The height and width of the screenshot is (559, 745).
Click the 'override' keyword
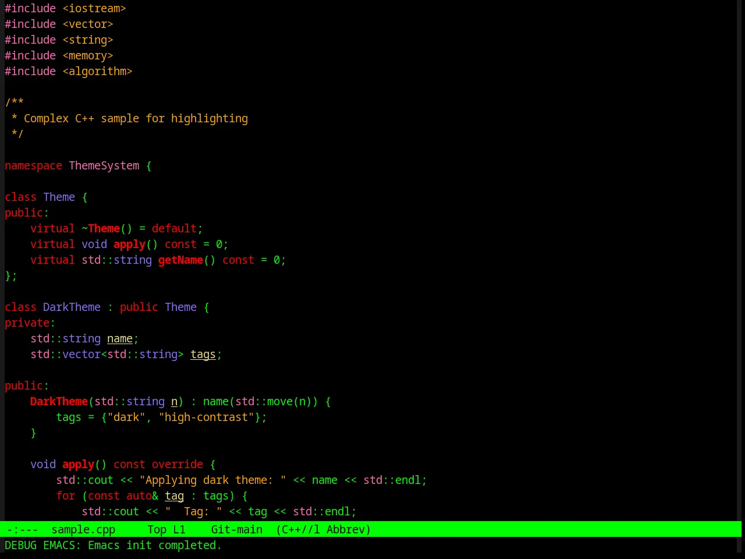pos(178,464)
